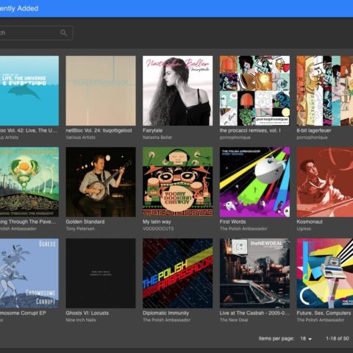Click the artist Ugress under Kosmonaut
The width and height of the screenshot is (353, 353).
(304, 229)
